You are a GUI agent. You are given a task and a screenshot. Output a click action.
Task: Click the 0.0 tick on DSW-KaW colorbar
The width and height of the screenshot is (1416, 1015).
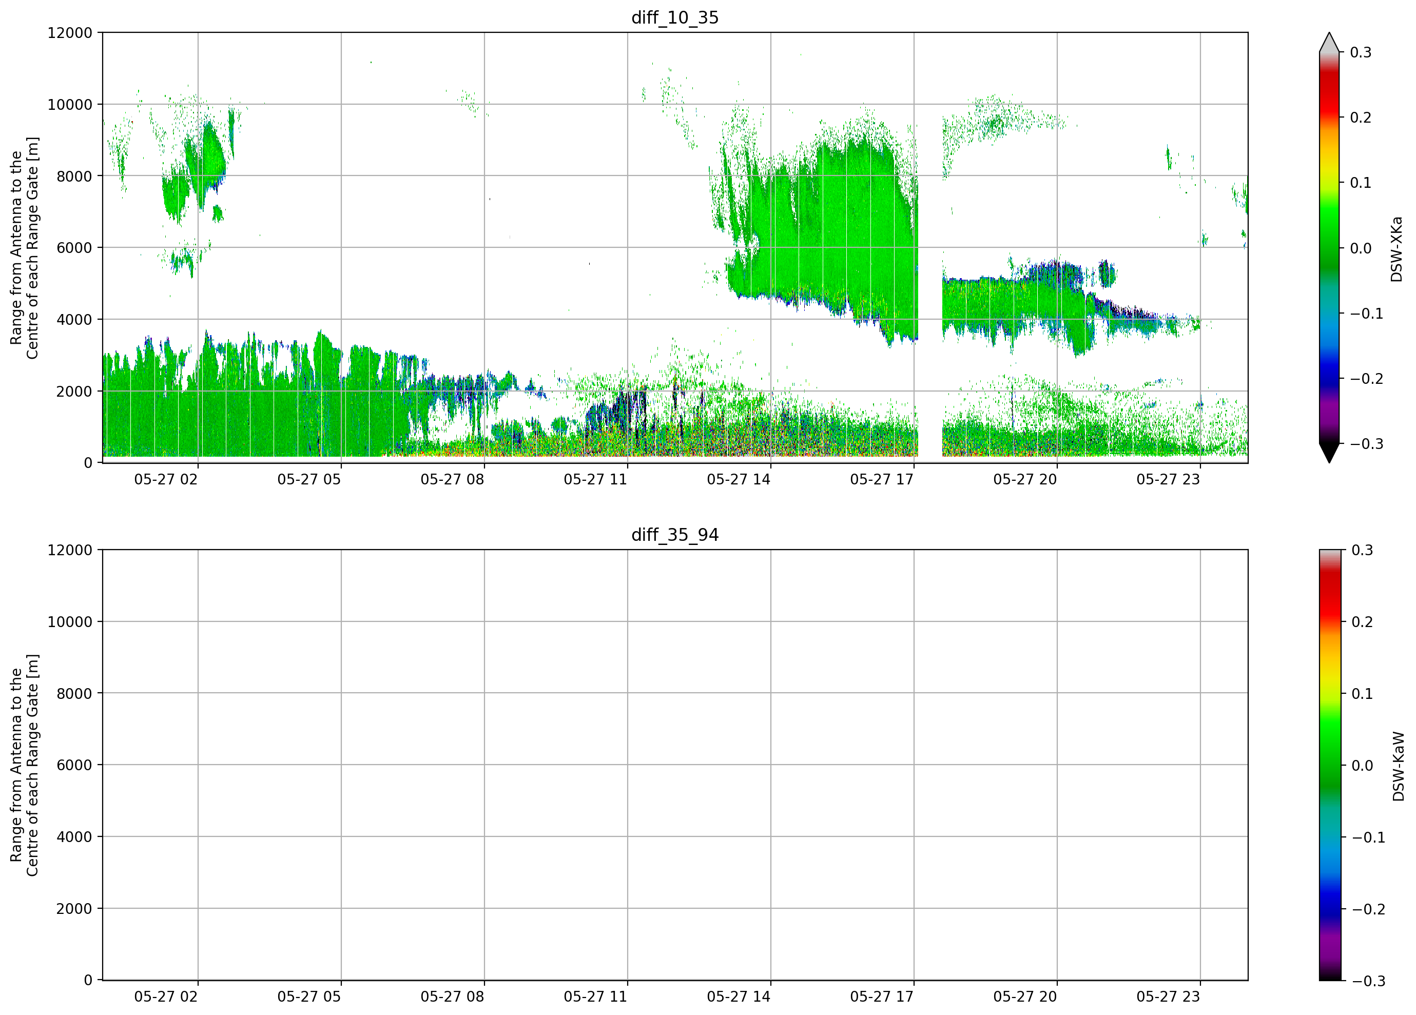[1362, 765]
